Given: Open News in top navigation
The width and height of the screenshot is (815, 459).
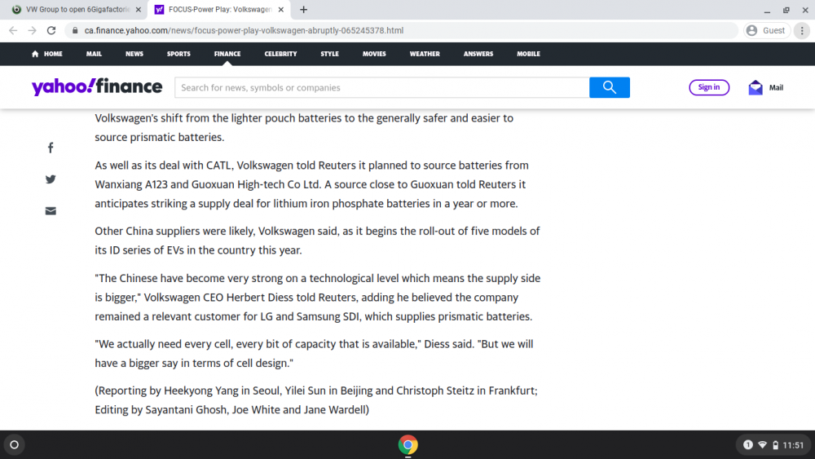Looking at the screenshot, I should click(x=134, y=54).
